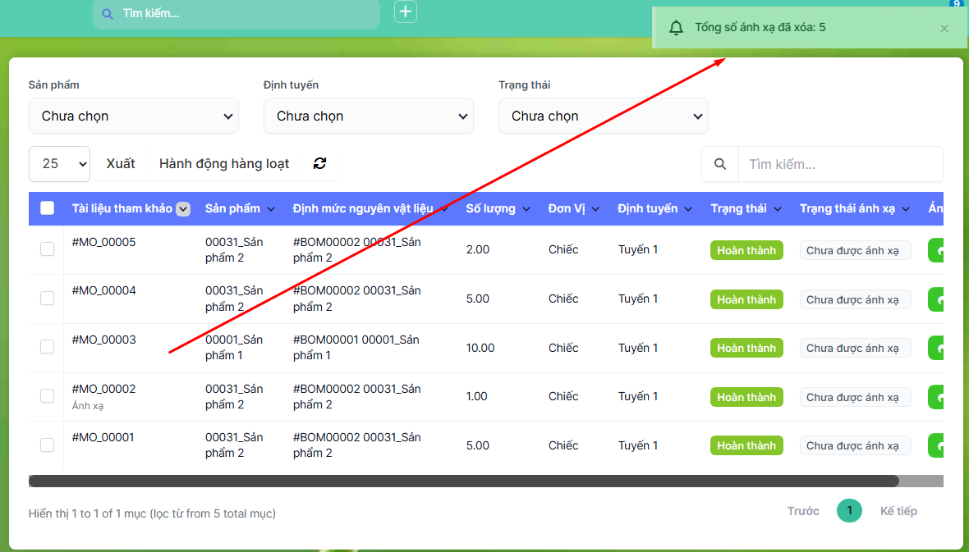969x552 pixels.
Task: Open Hành động hàng loạt bulk actions
Action: point(224,164)
